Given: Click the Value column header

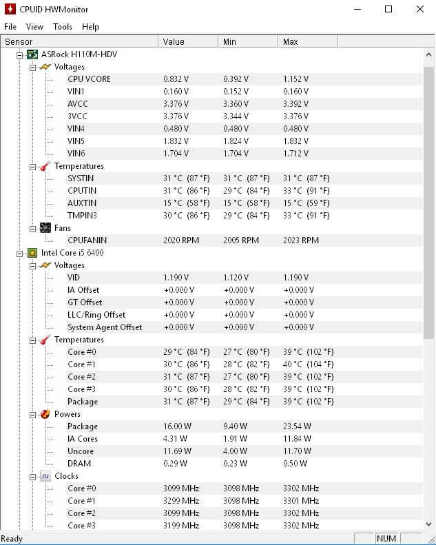Looking at the screenshot, I should click(x=188, y=42).
